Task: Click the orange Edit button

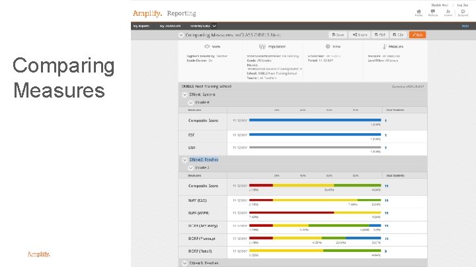Action: (x=417, y=35)
